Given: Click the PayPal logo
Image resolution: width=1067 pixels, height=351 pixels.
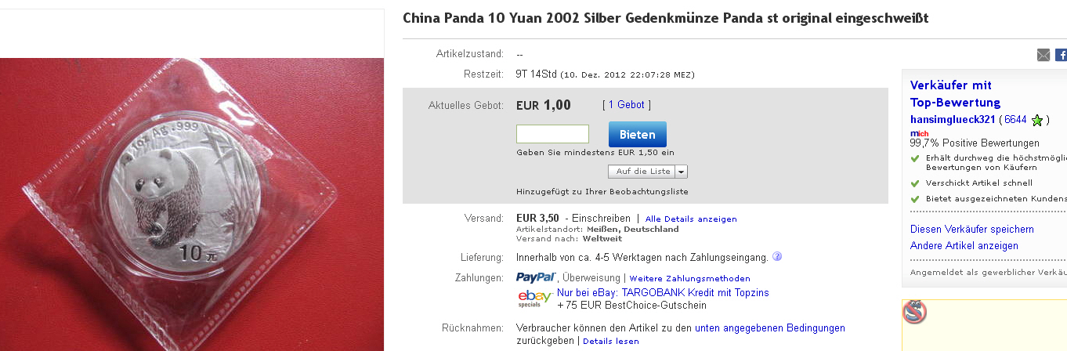Looking at the screenshot, I should (536, 277).
